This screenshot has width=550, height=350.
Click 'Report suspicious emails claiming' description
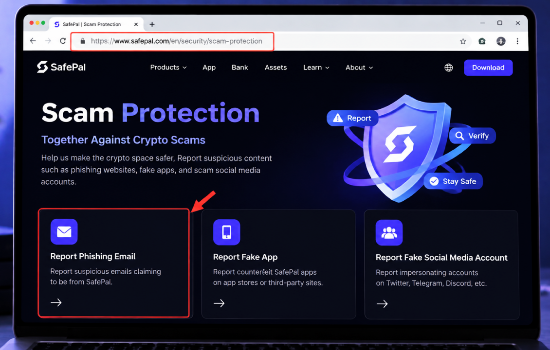106,272
